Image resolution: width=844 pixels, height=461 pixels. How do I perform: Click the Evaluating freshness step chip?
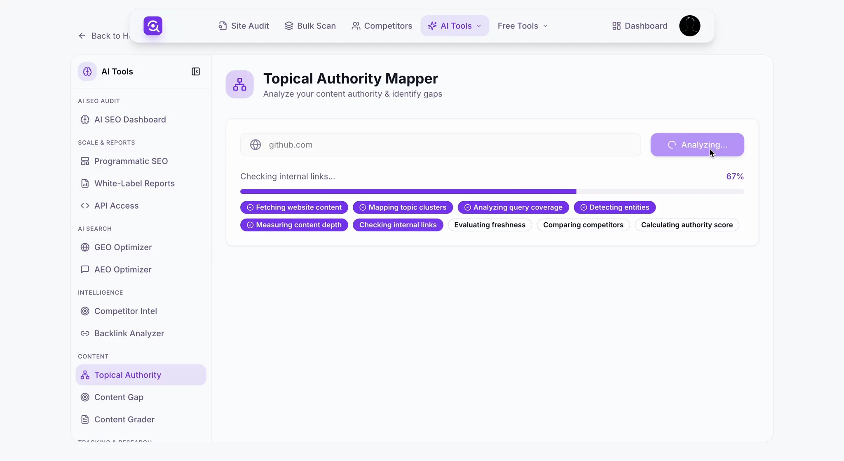pos(490,225)
